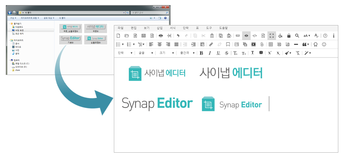Click the lock icon in the editor toolbar
Image resolution: width=342 pixels, height=156 pixels.
[289, 35]
